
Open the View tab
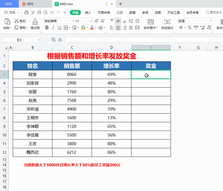click(158, 12)
